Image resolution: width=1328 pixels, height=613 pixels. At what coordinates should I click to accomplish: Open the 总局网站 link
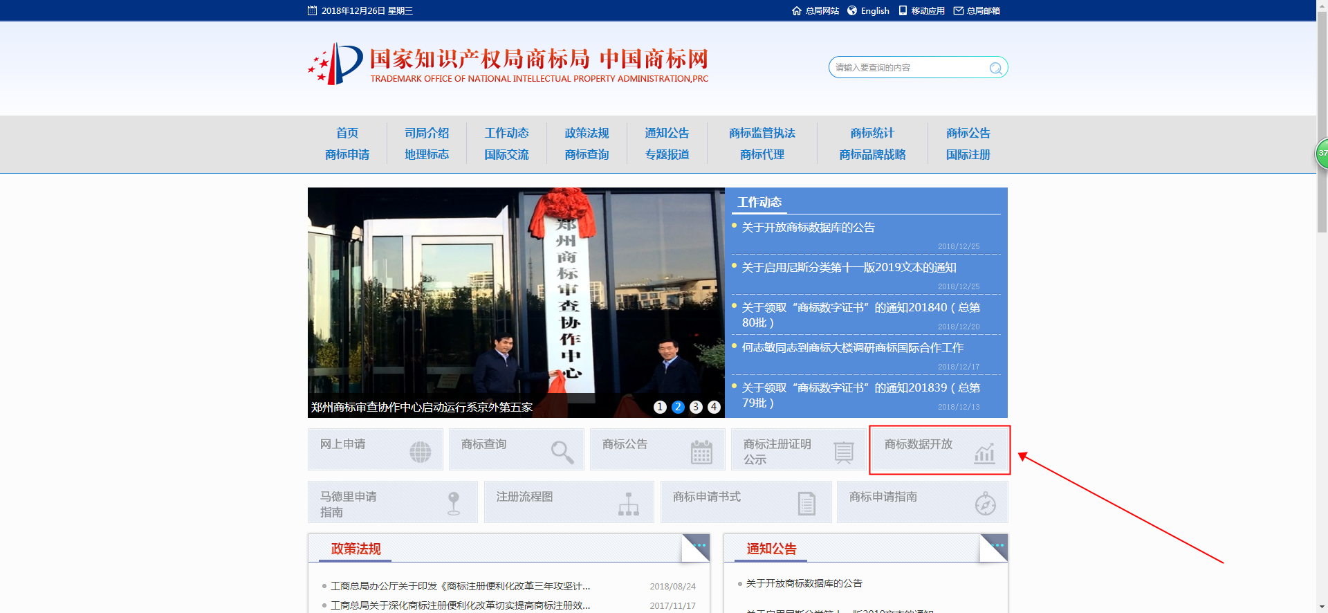coord(822,10)
